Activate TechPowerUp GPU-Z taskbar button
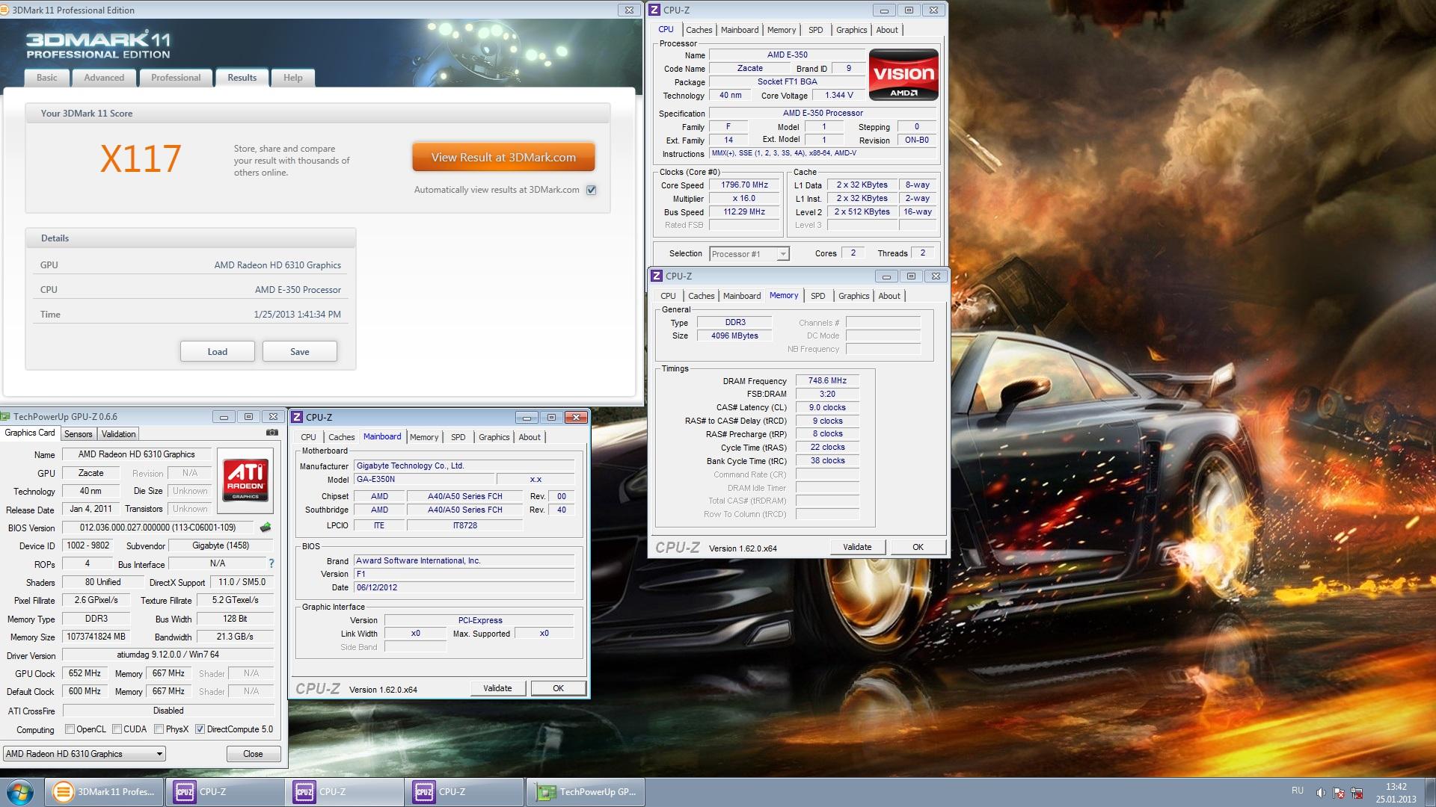1436x807 pixels. (x=586, y=792)
